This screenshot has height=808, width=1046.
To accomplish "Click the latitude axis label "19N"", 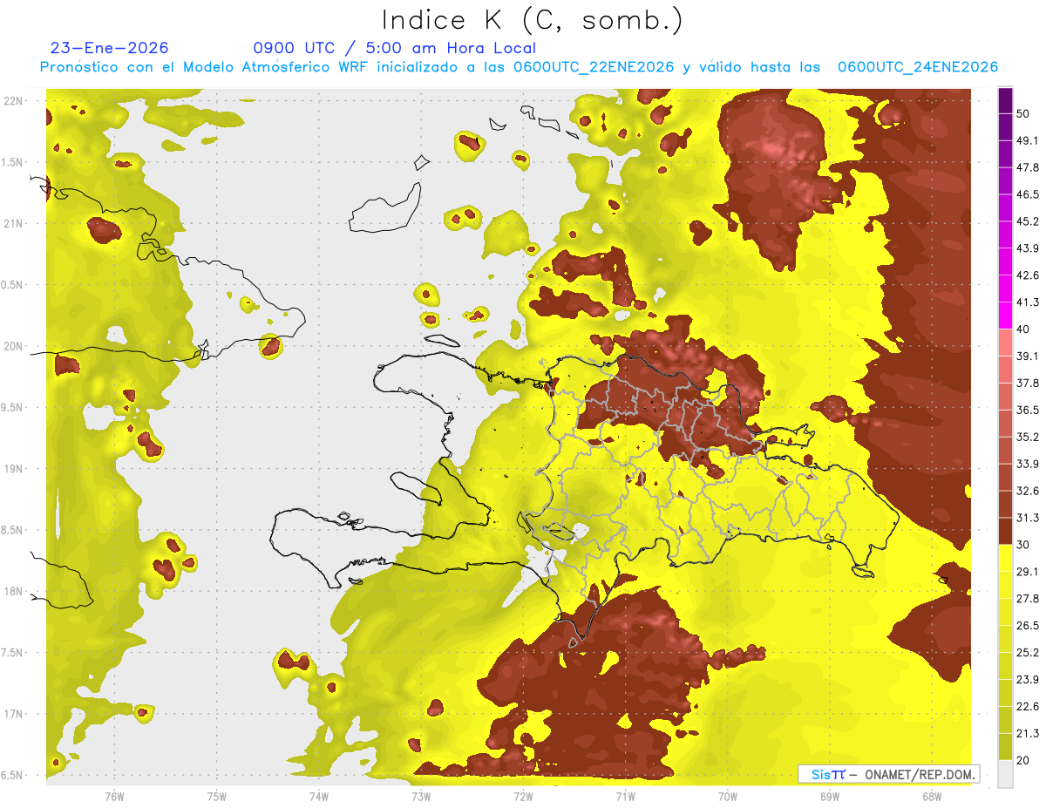I will click(14, 469).
